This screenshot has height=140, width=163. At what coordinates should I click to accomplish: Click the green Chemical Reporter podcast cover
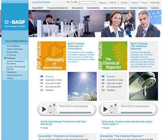point(113,56)
